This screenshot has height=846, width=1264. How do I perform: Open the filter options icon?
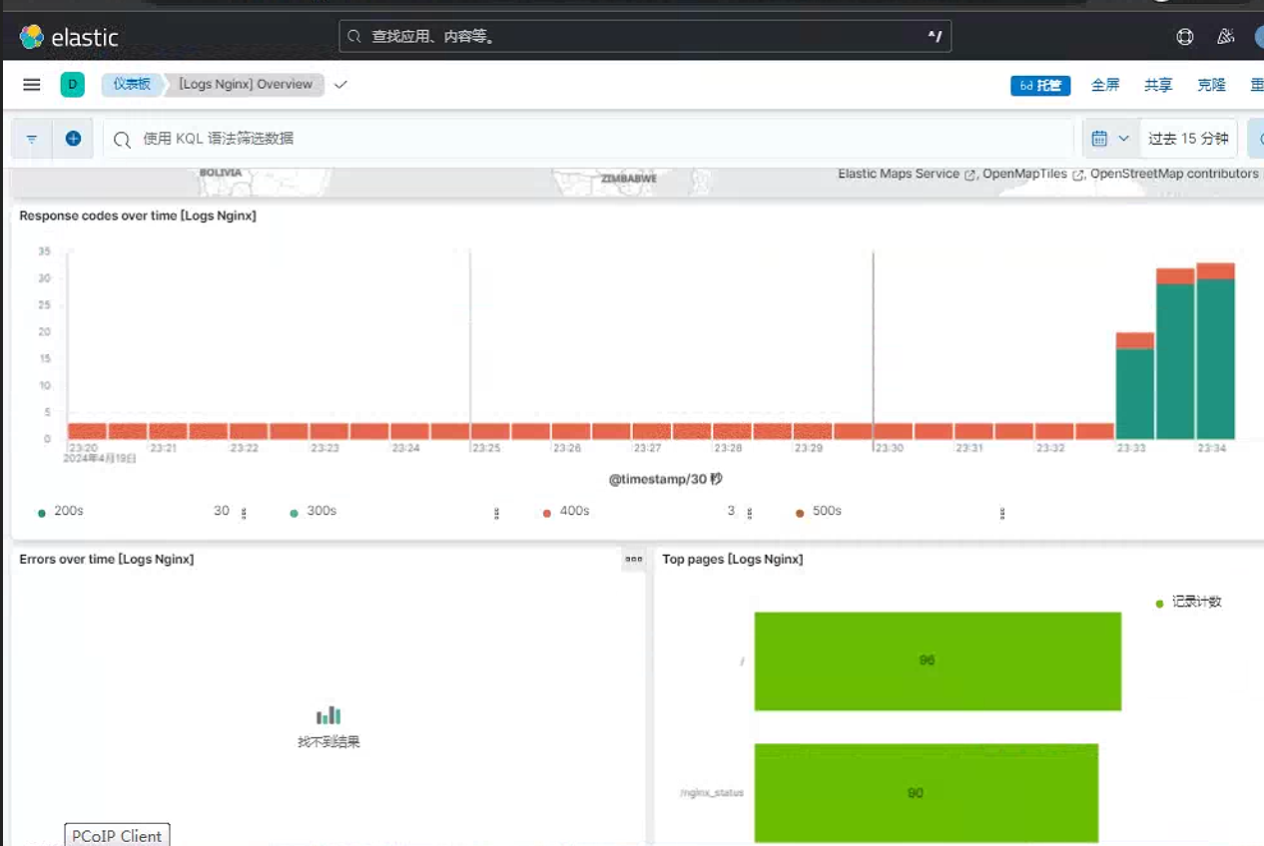click(32, 139)
